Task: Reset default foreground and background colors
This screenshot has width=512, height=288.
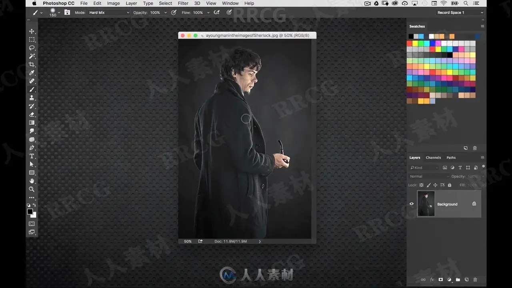Action: (x=28, y=205)
